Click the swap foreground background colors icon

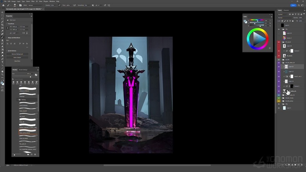click(3, 80)
